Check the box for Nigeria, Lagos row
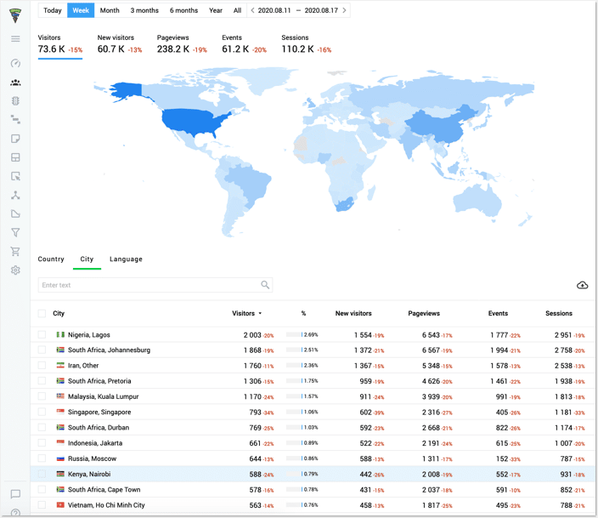The image size is (598, 518). (x=42, y=335)
